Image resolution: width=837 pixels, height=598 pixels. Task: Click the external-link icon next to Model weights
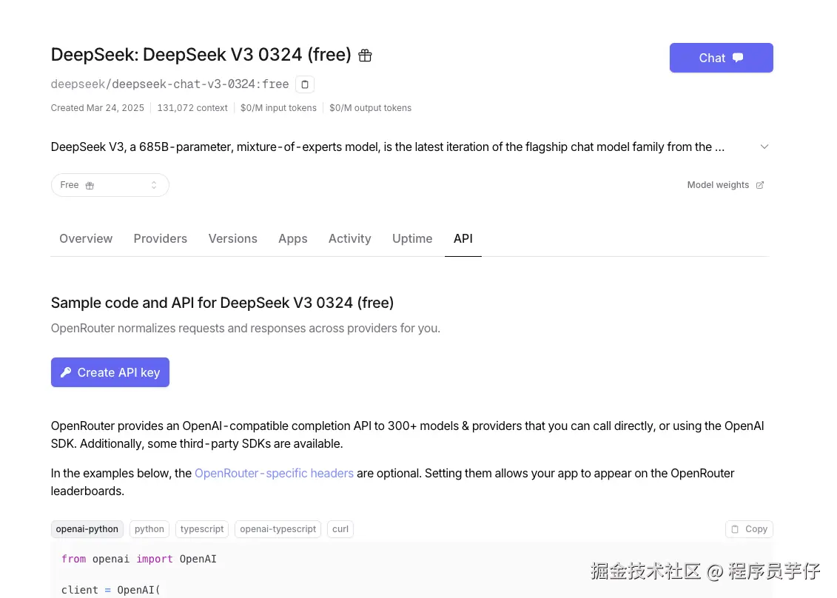(759, 185)
